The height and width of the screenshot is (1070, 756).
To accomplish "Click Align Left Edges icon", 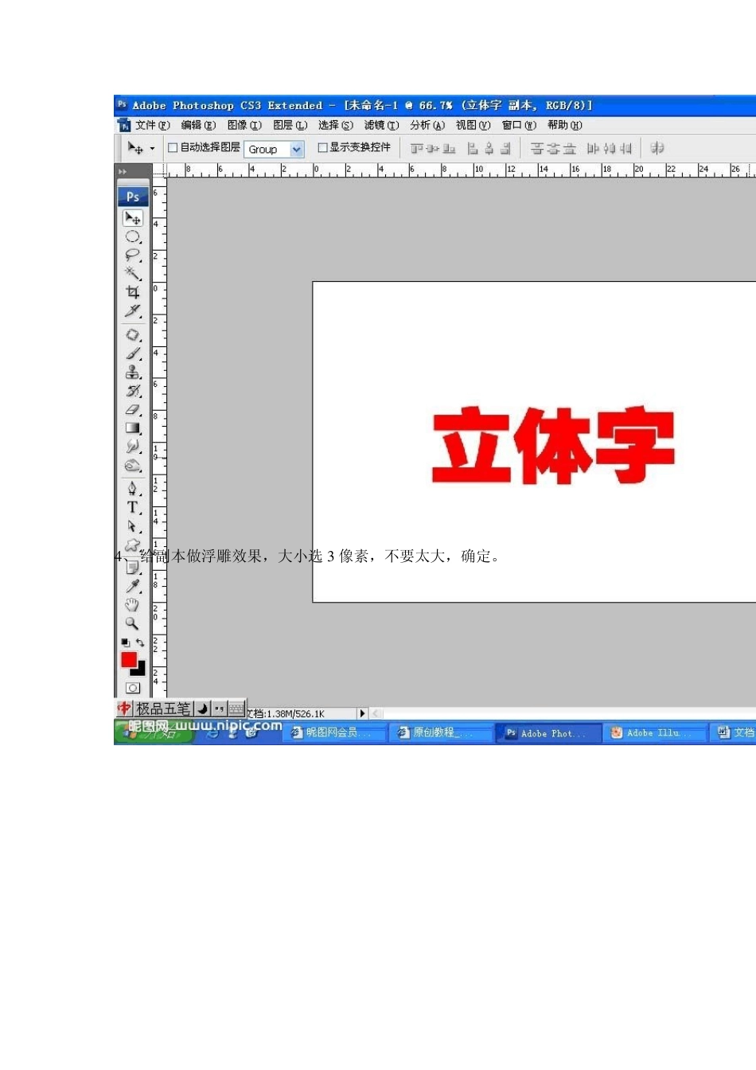I will [472, 148].
